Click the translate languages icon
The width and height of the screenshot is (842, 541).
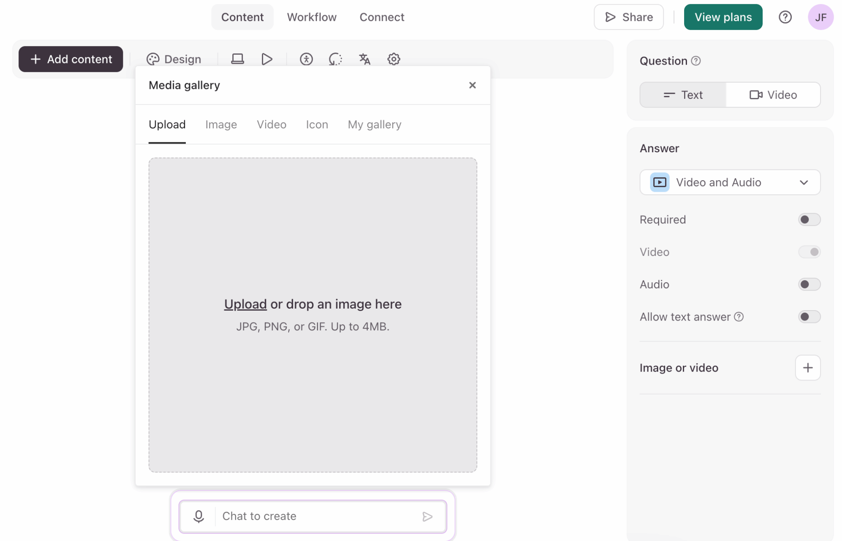coord(364,59)
